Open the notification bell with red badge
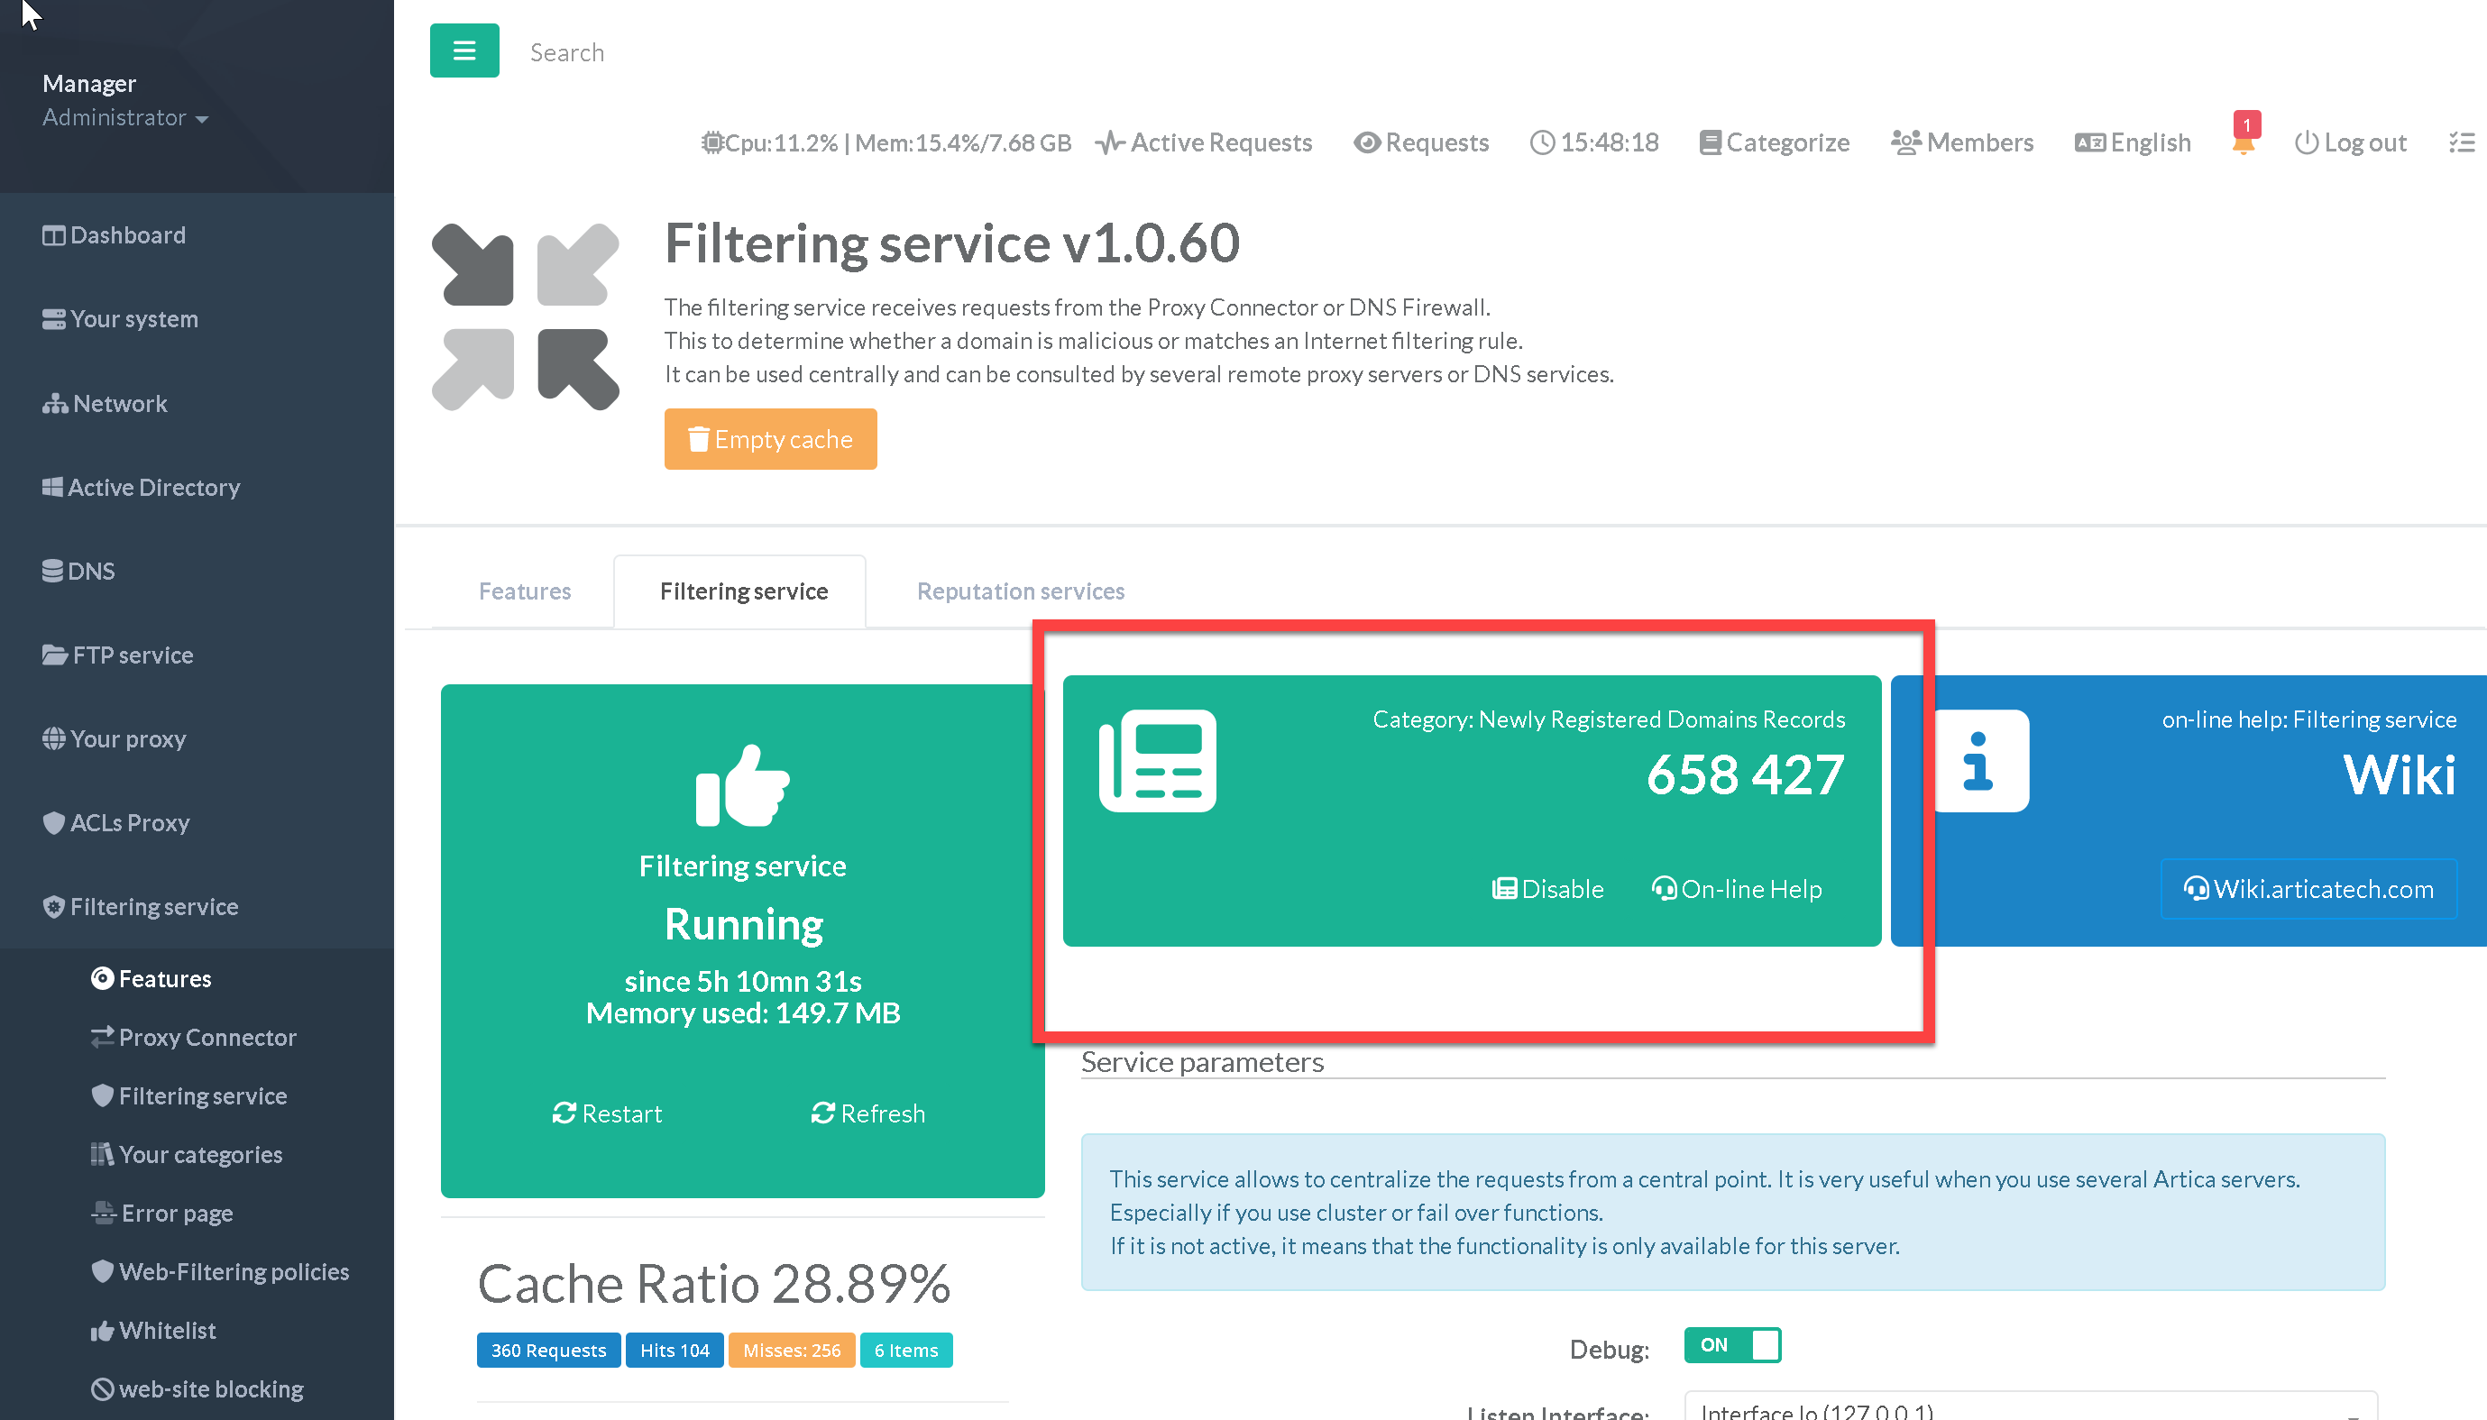Viewport: 2487px width, 1420px height. [x=2244, y=142]
